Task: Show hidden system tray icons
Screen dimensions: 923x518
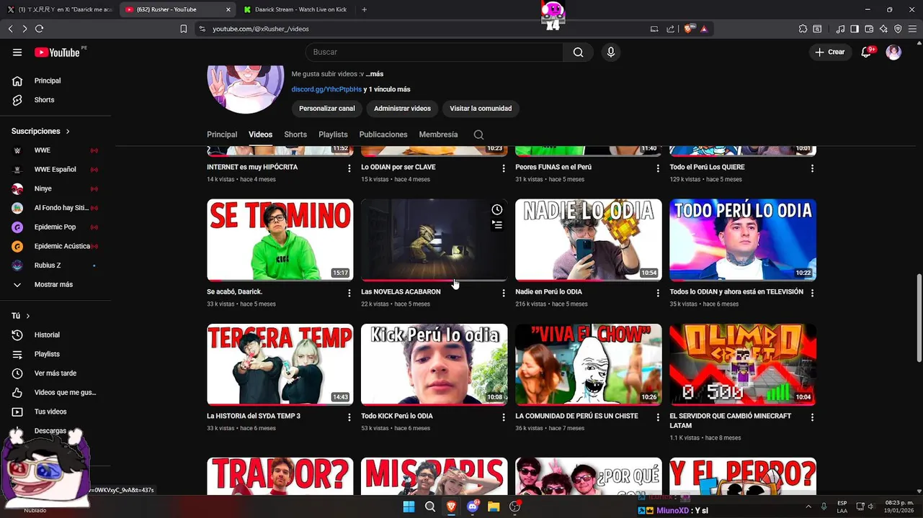Action: pos(808,506)
